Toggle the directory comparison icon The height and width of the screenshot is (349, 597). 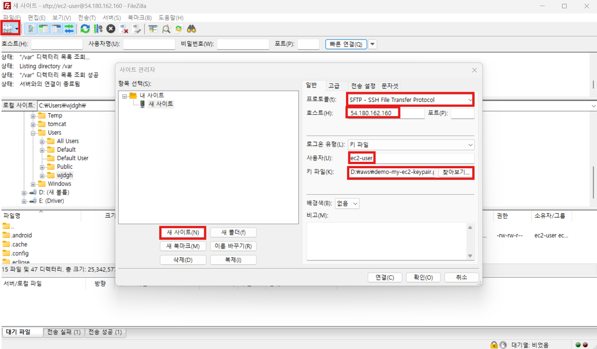pos(166,29)
